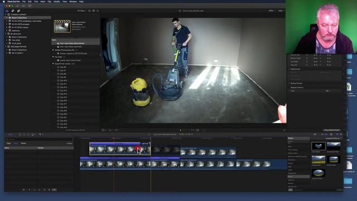Append clip to the storyline icon
Image resolution: width=357 pixels, height=201 pixels.
pyautogui.click(x=28, y=135)
